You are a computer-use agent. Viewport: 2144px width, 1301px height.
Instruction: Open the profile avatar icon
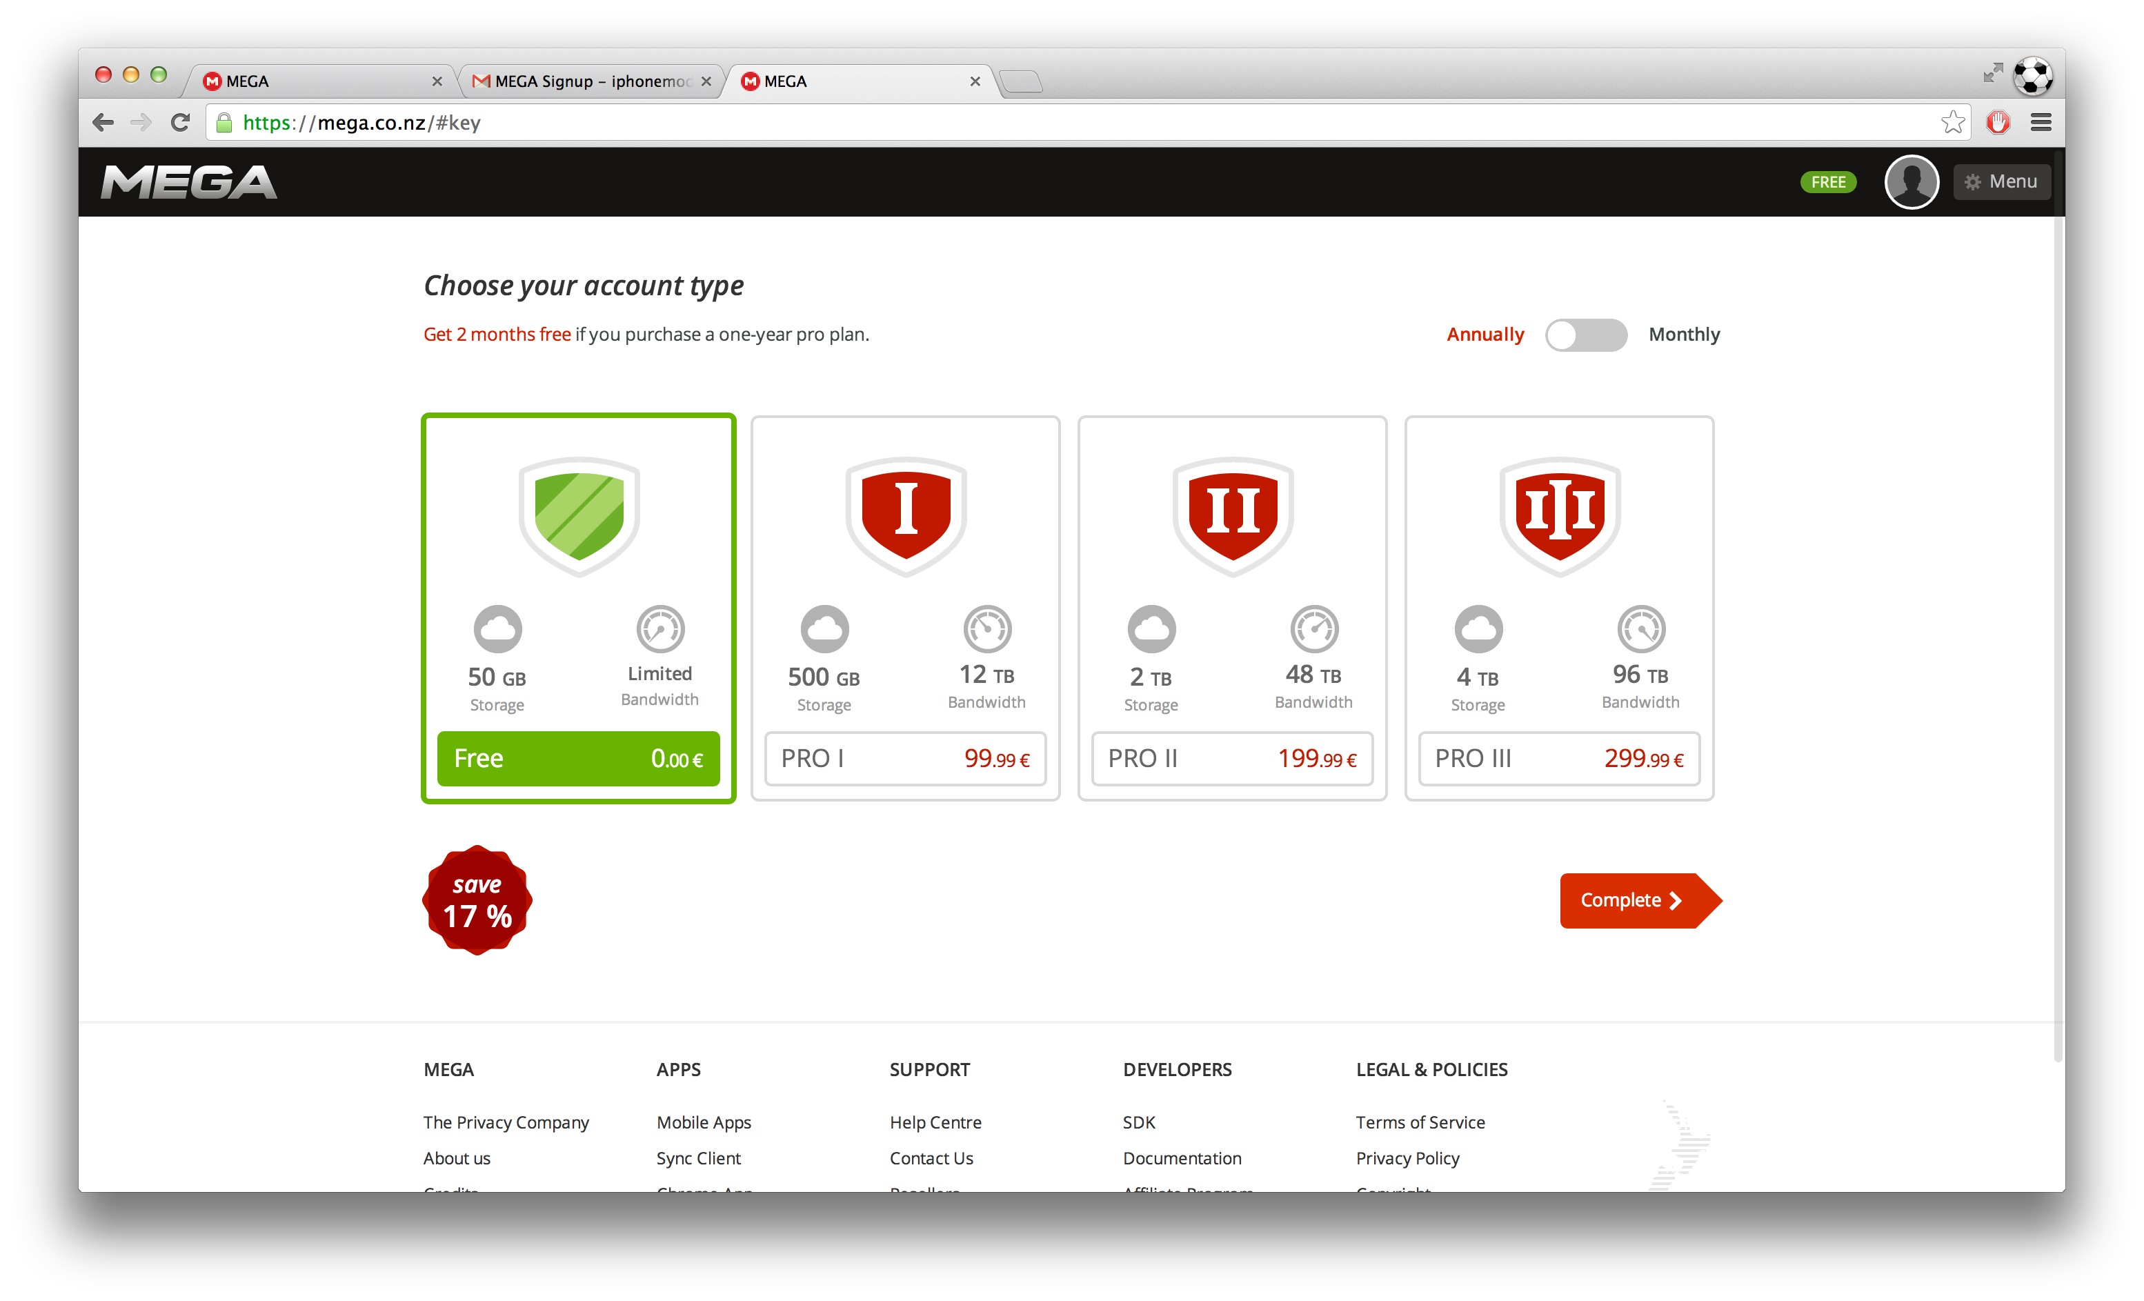click(x=1912, y=181)
